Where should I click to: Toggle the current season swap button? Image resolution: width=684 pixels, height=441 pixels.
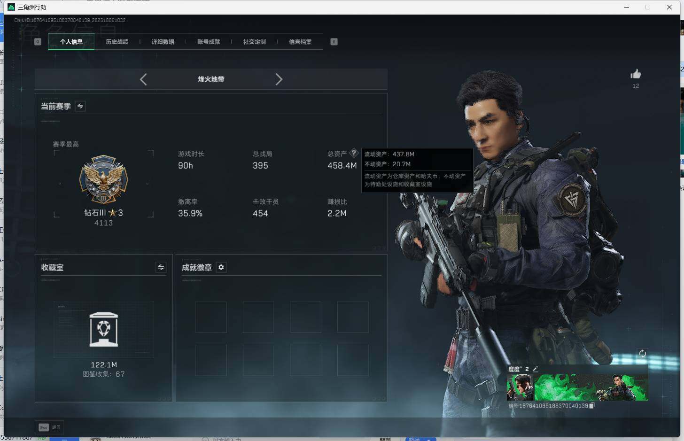click(80, 106)
